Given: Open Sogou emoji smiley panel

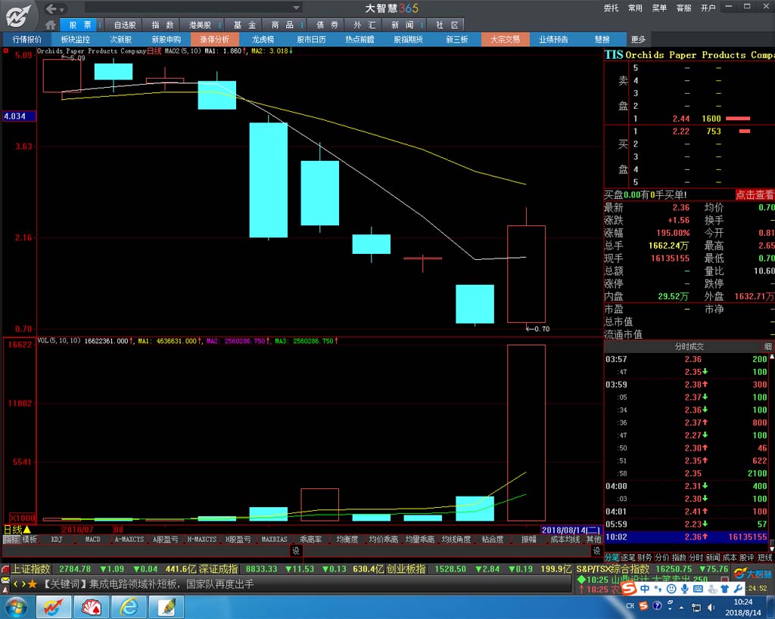Looking at the screenshot, I should point(671,589).
